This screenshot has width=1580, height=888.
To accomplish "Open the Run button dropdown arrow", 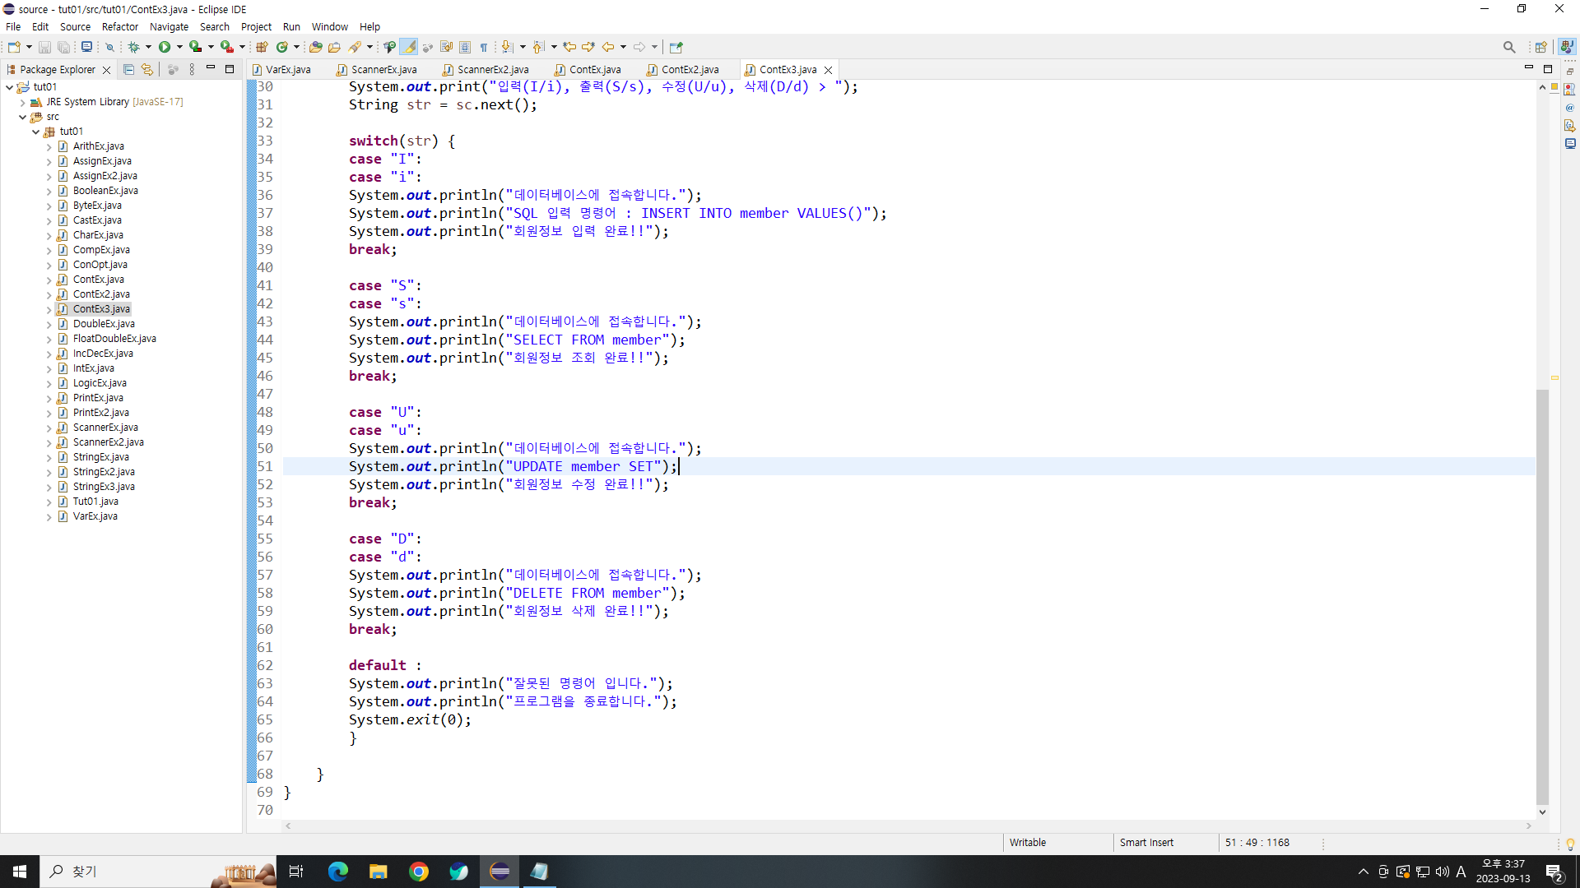I will 179,47.
